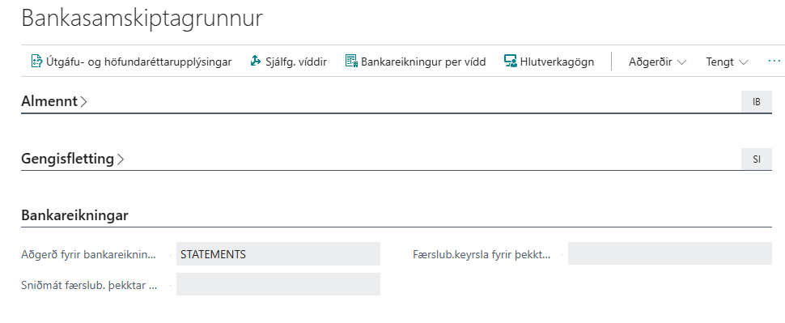
Task: Open Útgáfu- og höfundaréttarupplýsingar action
Action: tap(132, 62)
